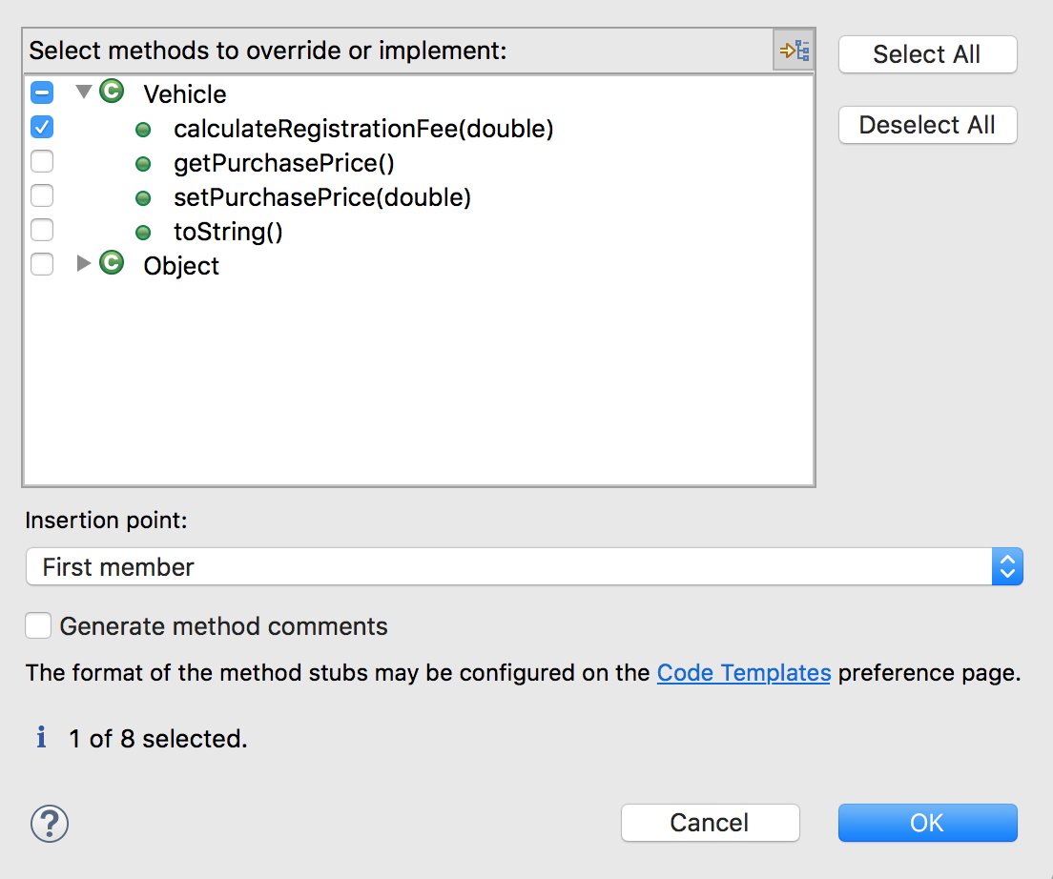Click the info icon near the selection count
1053x879 pixels.
(x=40, y=738)
